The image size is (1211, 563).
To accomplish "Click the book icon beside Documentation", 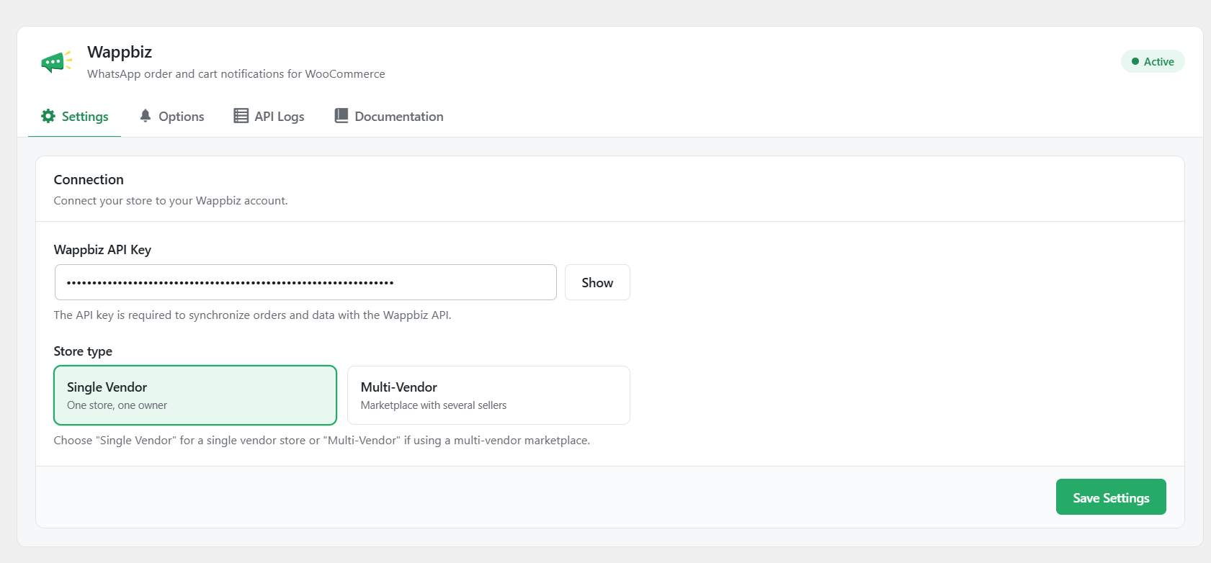I will tap(341, 116).
